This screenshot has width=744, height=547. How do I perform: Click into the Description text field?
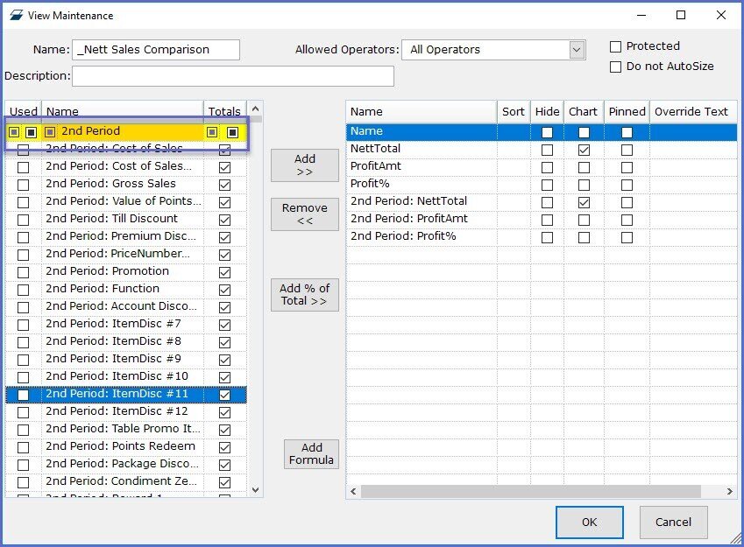(x=232, y=76)
